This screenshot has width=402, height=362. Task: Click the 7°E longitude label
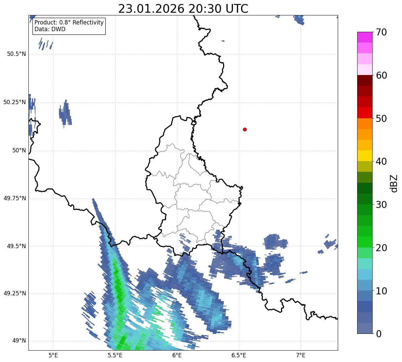[301, 355]
